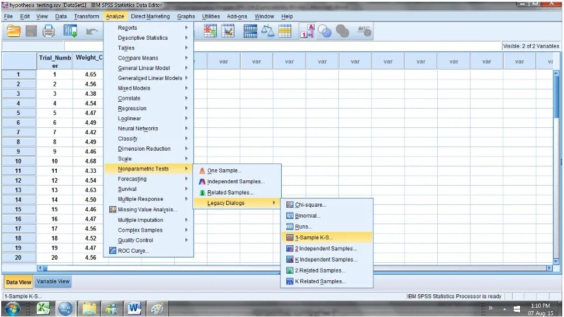Choose K Related Samples entry
The height and width of the screenshot is (317, 564).
click(x=327, y=281)
